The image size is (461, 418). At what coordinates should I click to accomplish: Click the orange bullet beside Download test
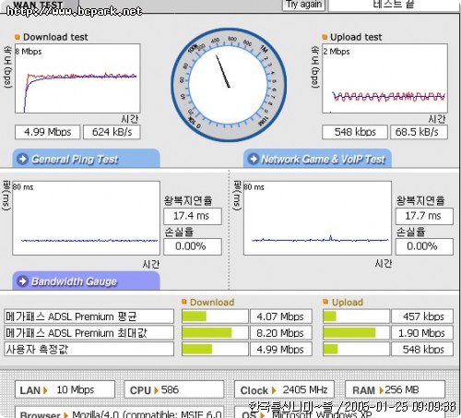pos(18,37)
